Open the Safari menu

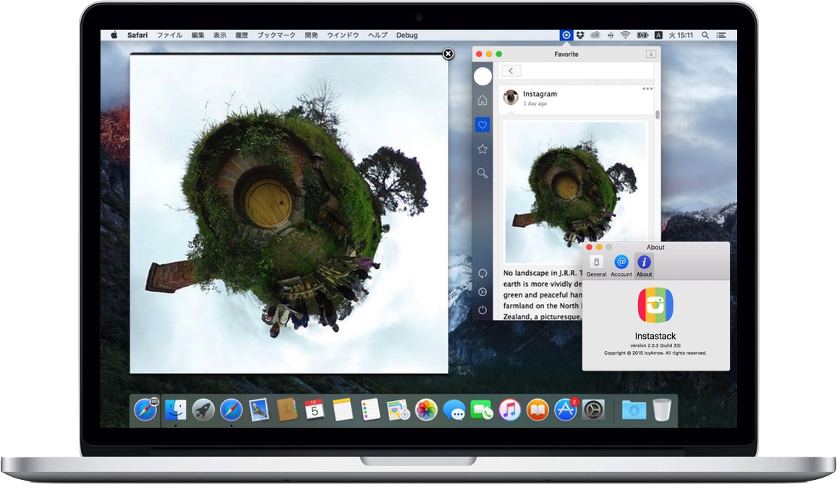click(x=137, y=35)
